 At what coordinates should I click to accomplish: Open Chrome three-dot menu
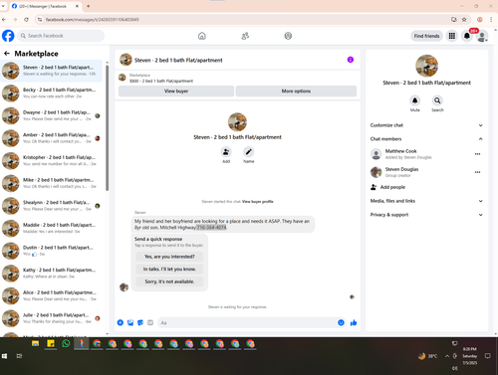(491, 20)
